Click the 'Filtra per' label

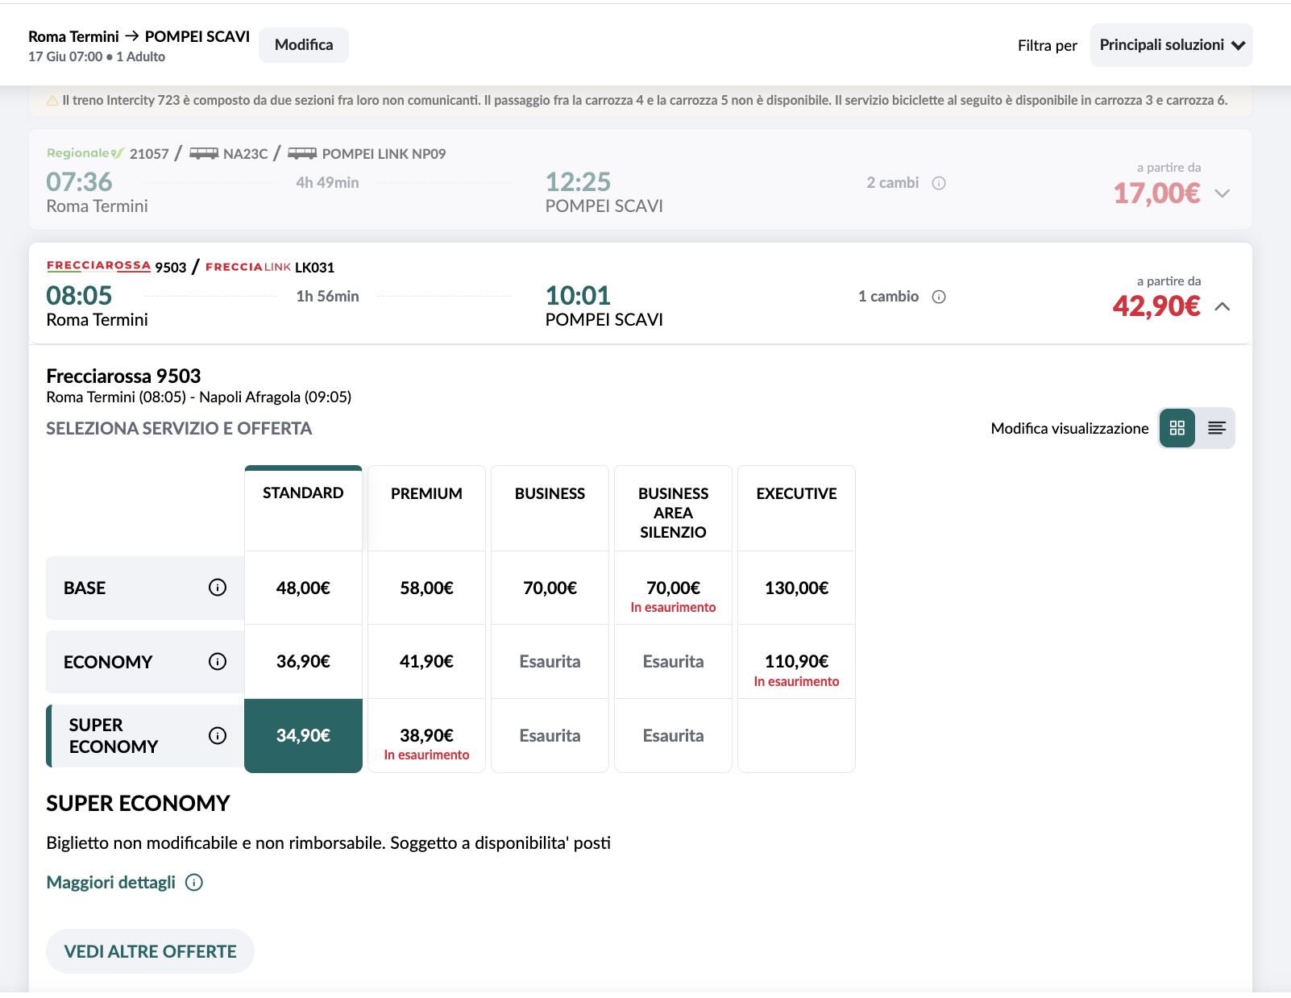pos(1047,45)
